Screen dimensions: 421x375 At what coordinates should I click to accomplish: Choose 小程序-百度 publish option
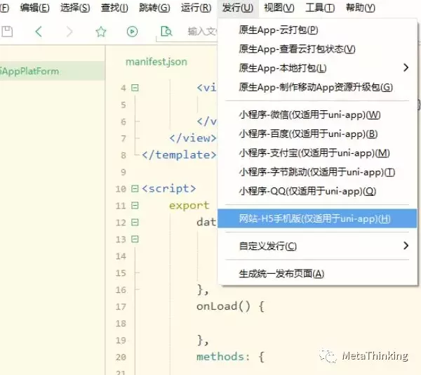click(x=317, y=133)
